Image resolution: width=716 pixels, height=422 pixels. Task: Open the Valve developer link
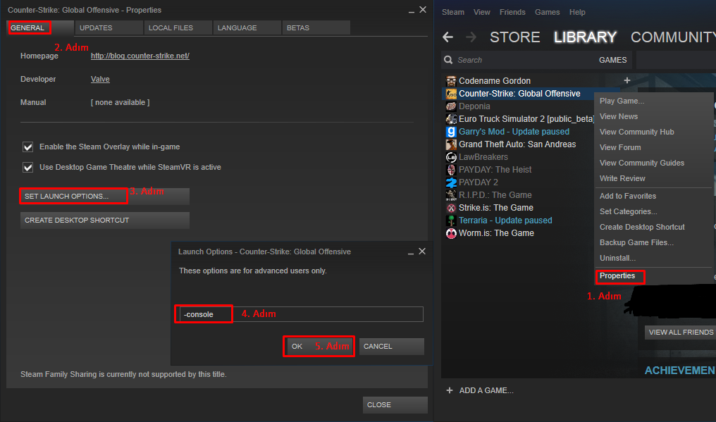coord(100,79)
